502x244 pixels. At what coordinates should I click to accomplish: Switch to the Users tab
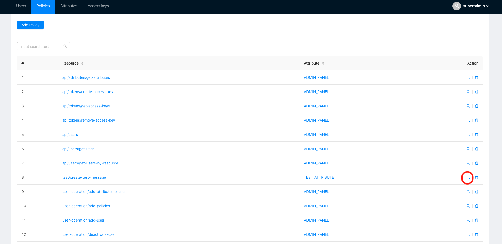21,6
